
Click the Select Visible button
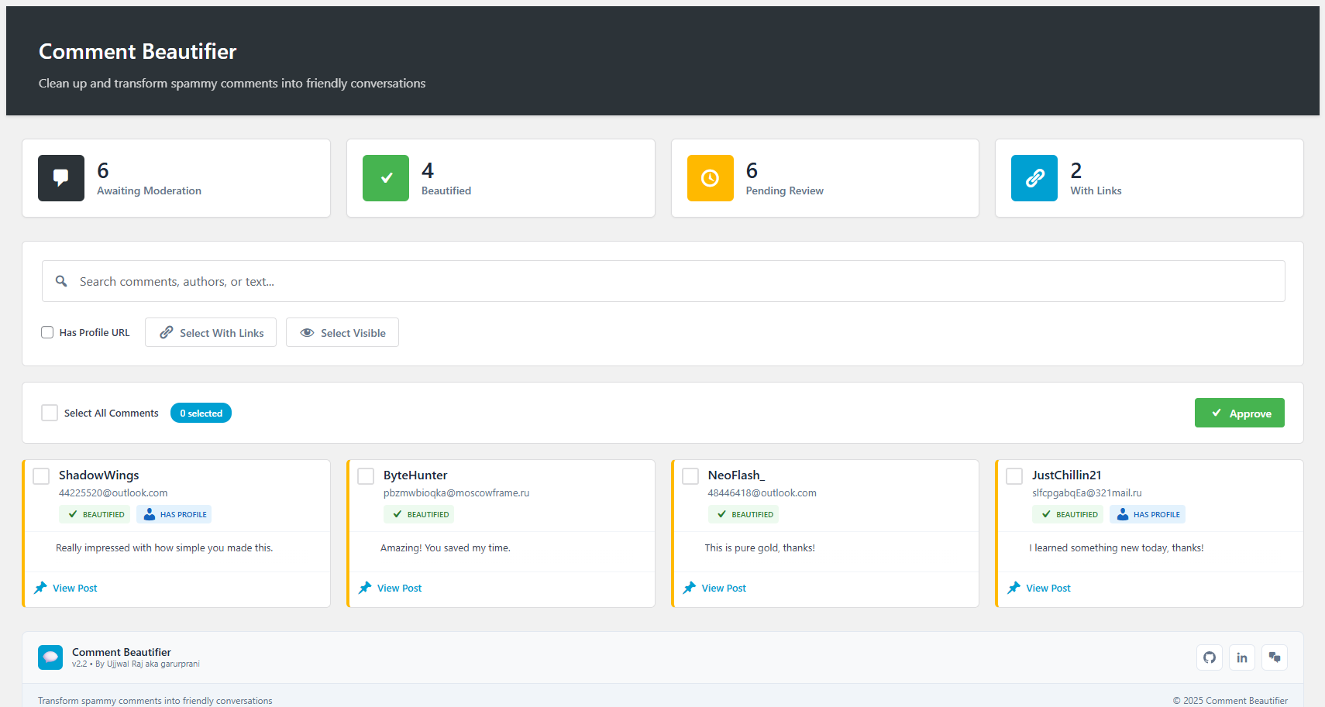(x=342, y=333)
